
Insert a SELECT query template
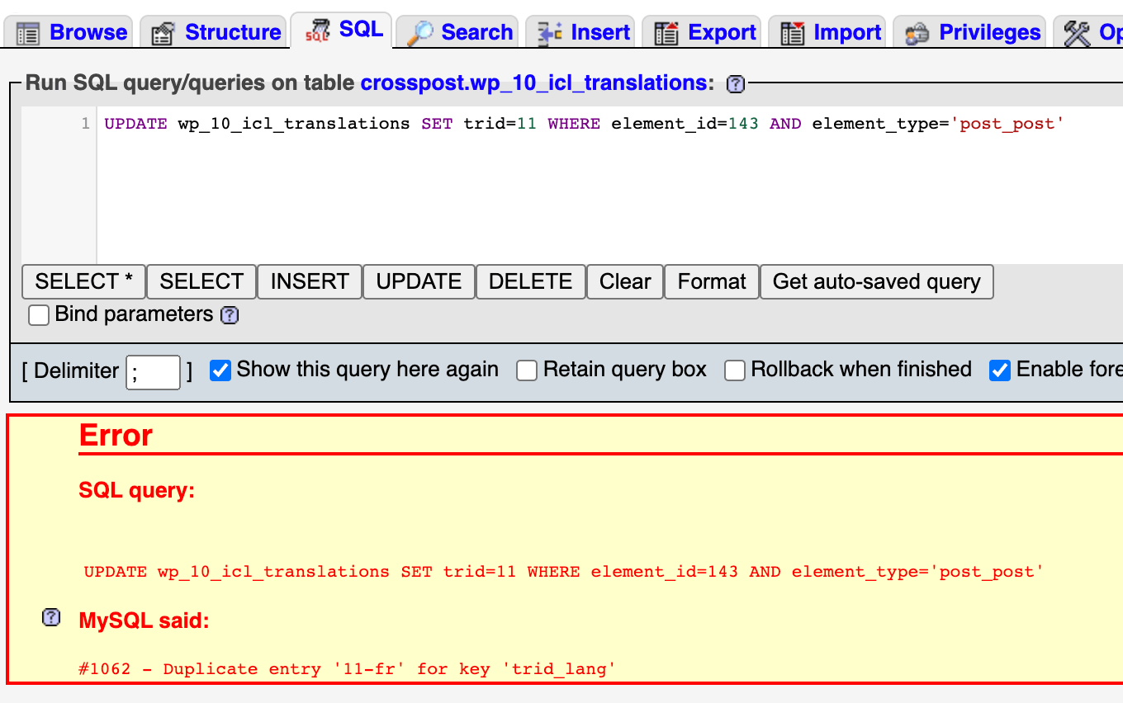coord(201,281)
